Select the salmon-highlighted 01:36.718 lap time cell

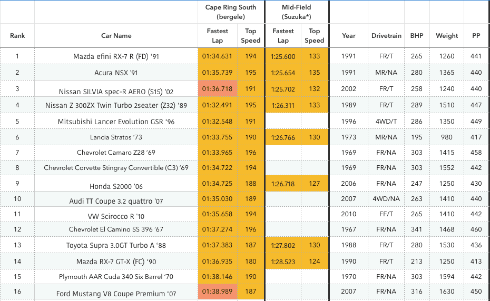click(x=217, y=89)
